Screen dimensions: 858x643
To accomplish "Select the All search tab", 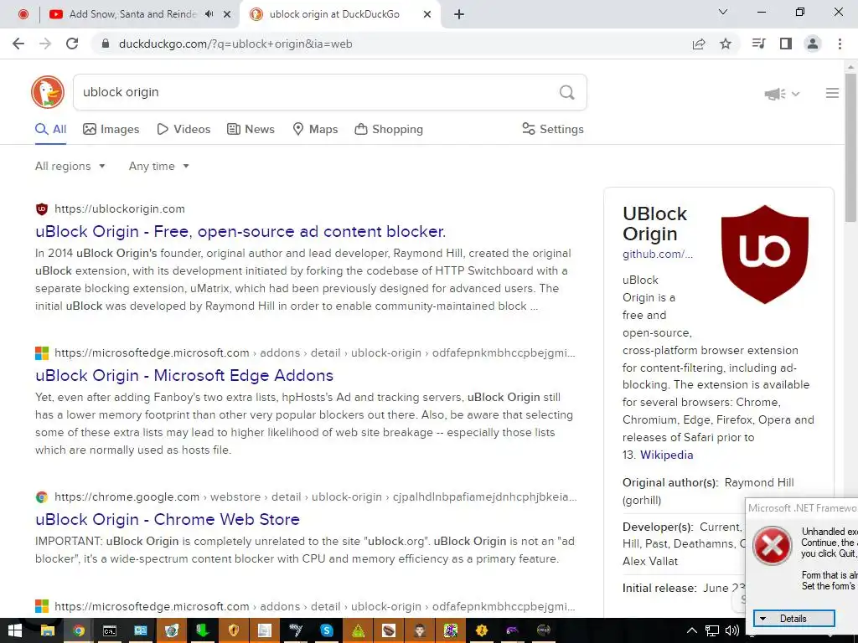I will [x=50, y=130].
